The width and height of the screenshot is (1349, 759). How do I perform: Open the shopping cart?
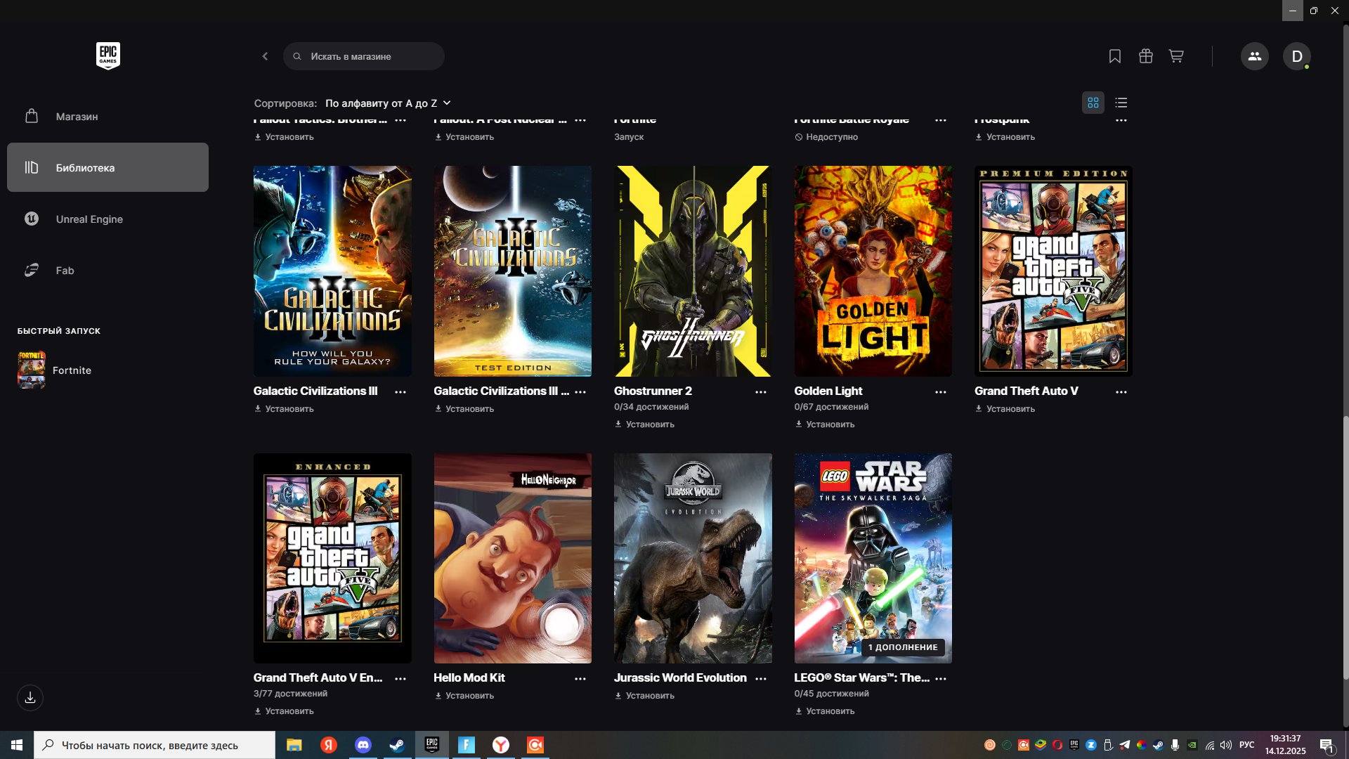coord(1176,56)
